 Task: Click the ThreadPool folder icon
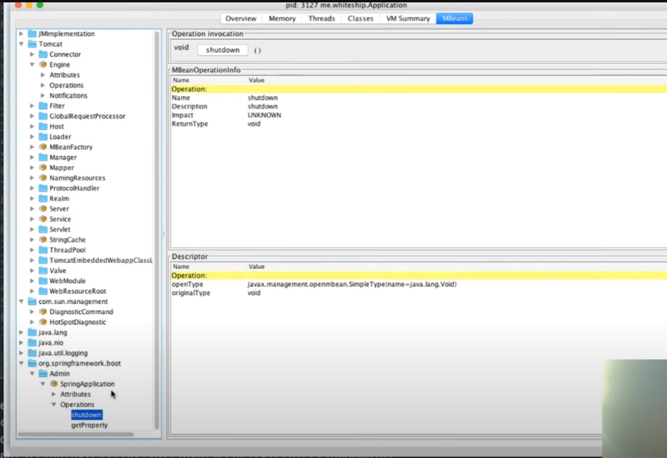tap(43, 250)
